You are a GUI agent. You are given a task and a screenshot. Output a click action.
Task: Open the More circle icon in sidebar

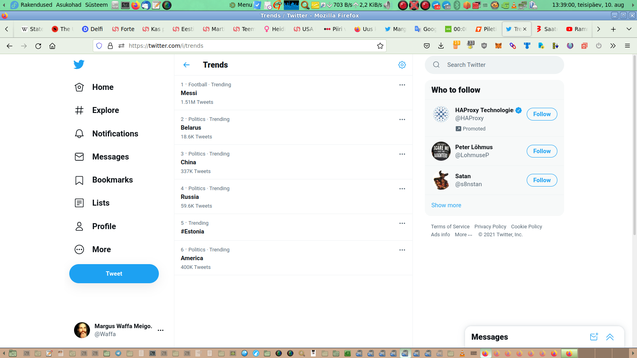coord(79,249)
